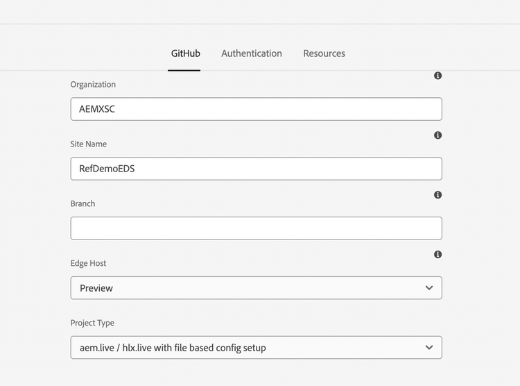
Task: Switch to the Authentication tab
Action: pos(252,53)
